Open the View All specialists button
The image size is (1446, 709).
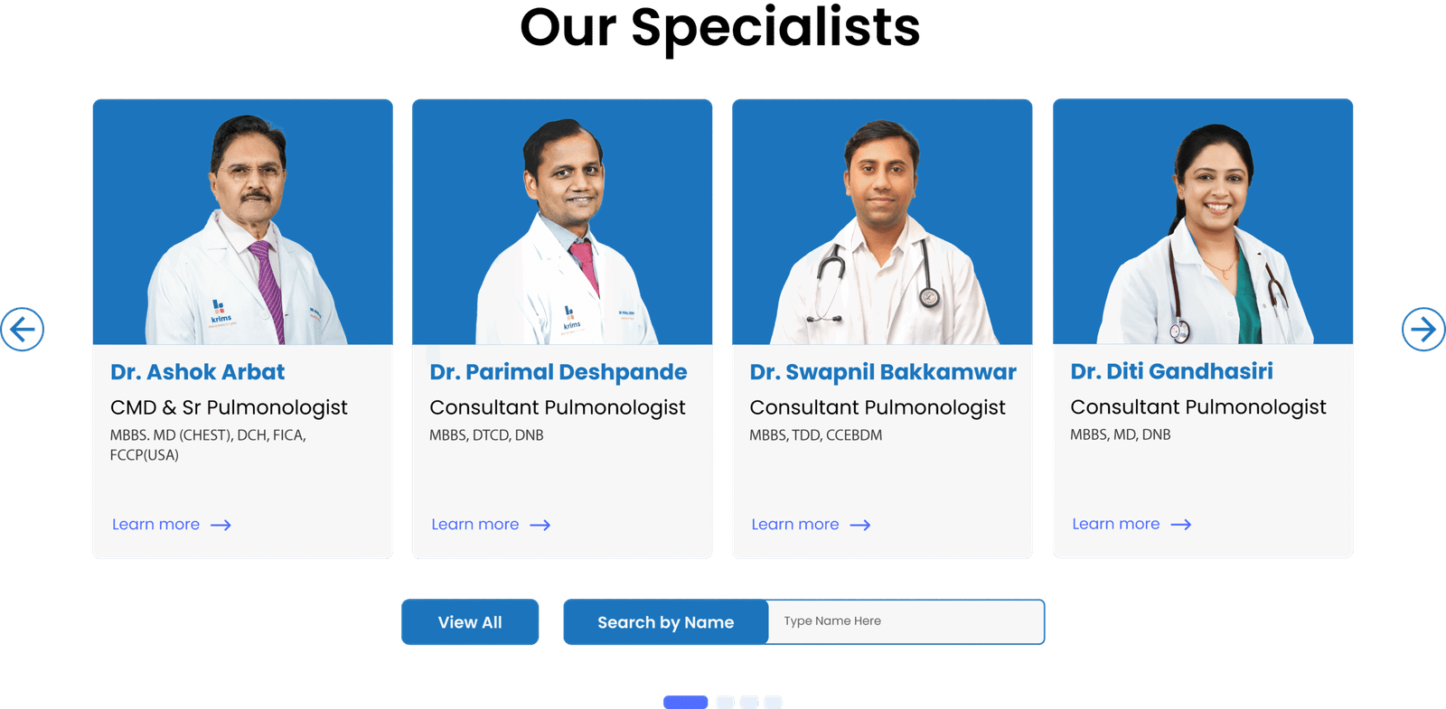[x=470, y=621]
